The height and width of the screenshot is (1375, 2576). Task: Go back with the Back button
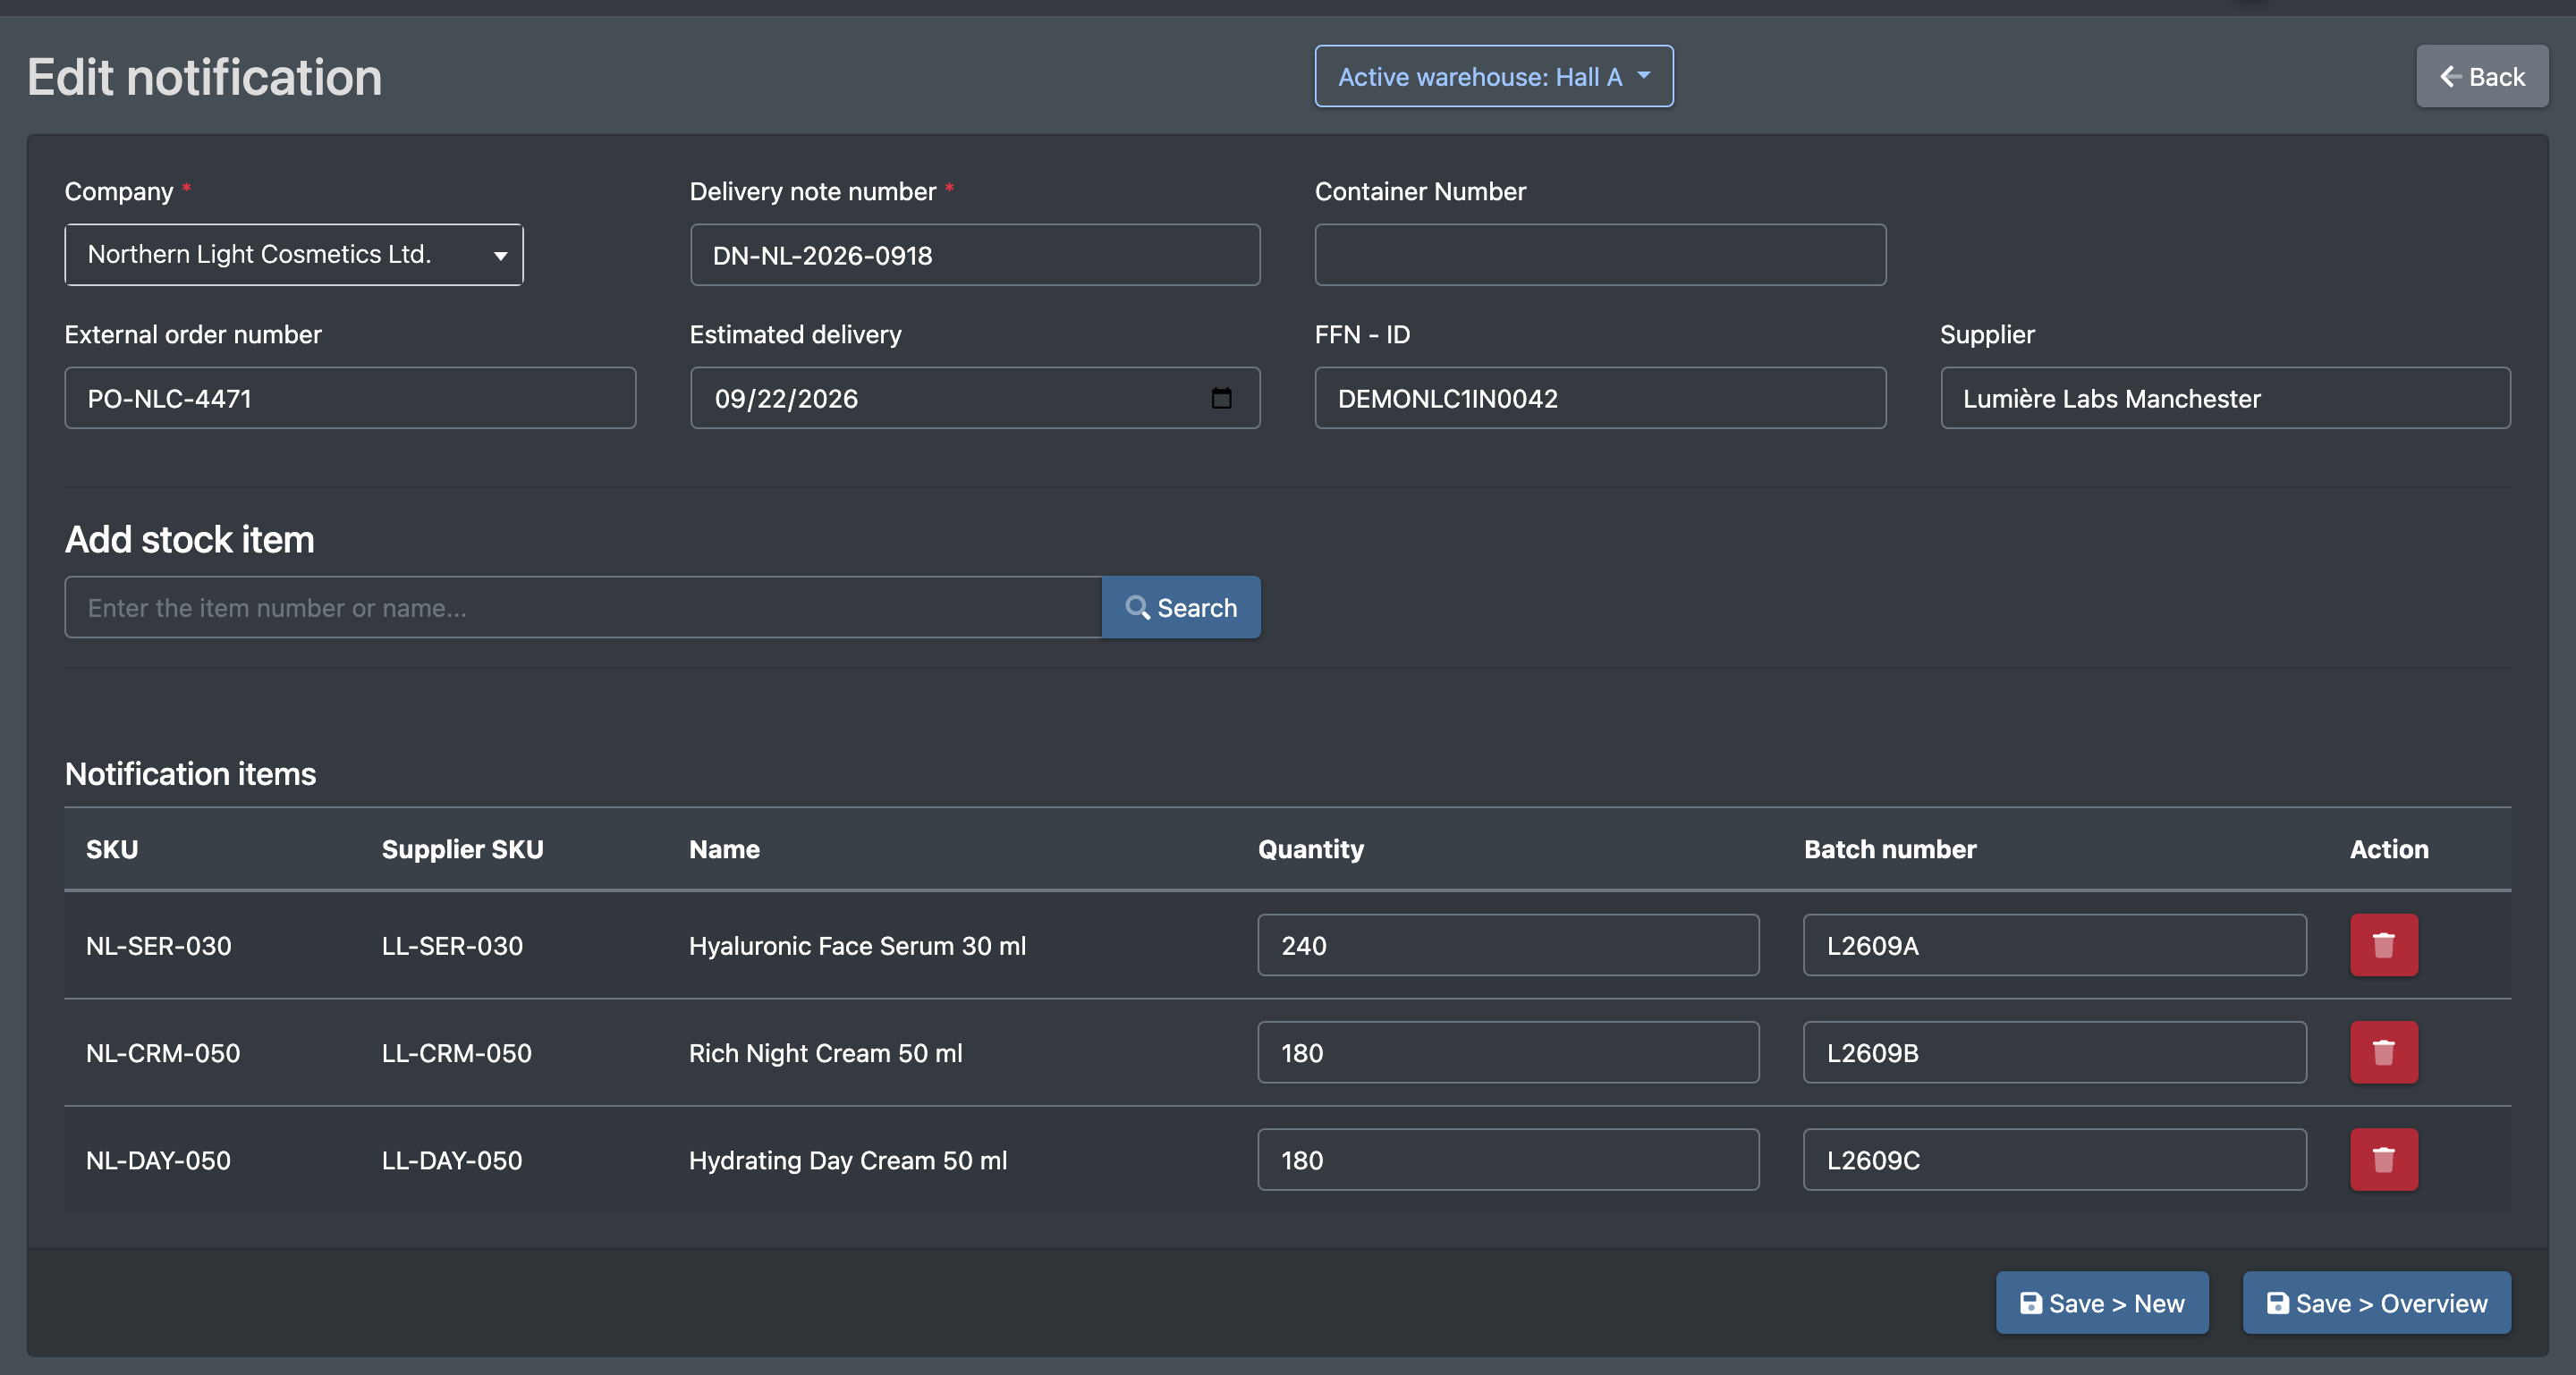[2482, 76]
